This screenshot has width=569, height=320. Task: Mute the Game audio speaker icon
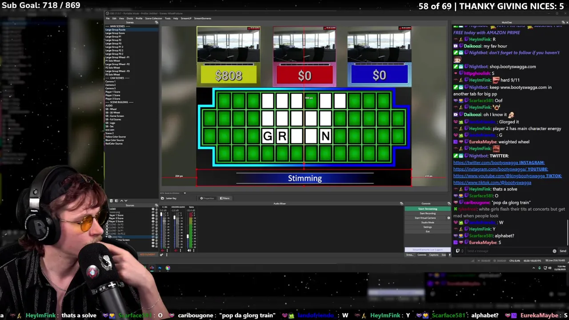coord(189,250)
